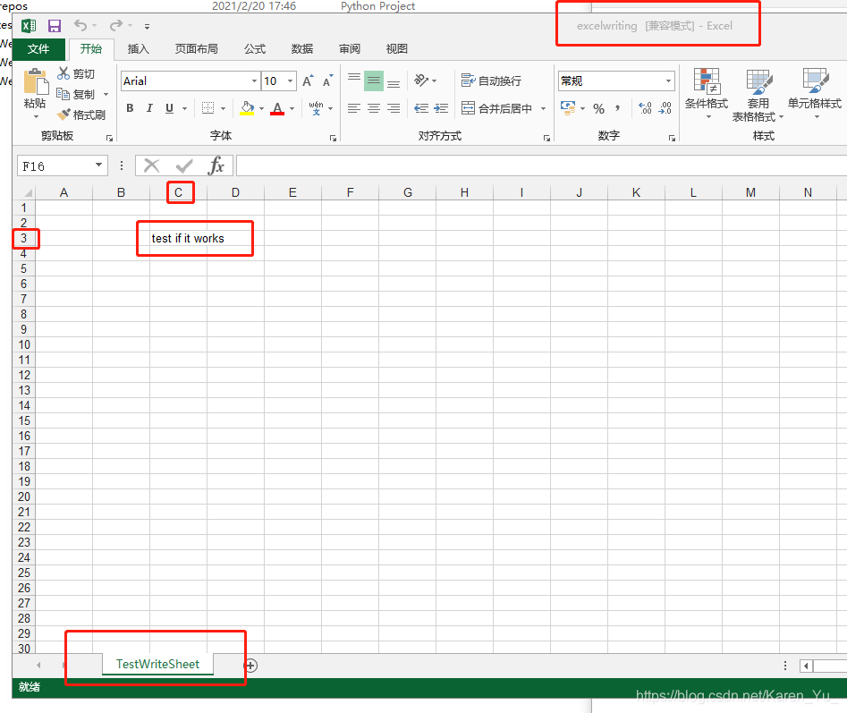Image resolution: width=847 pixels, height=713 pixels.
Task: Open the Arial font dropdown
Action: (x=254, y=81)
